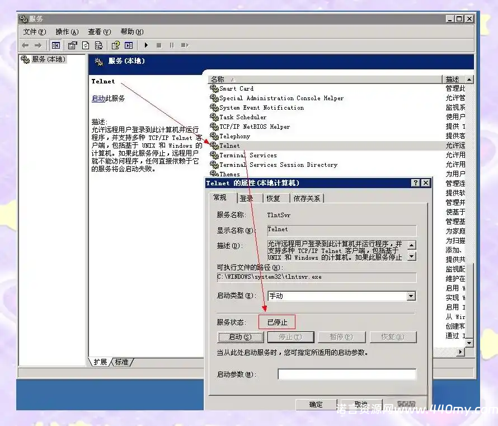Open the Properties toolbar icon
This screenshot has height=426, width=498.
72,45
